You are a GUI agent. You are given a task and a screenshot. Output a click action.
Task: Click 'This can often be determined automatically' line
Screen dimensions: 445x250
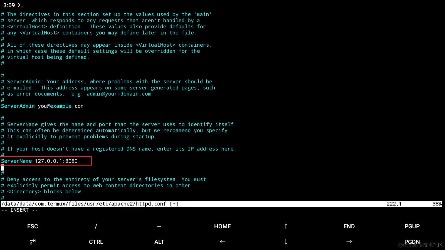pyautogui.click(x=114, y=131)
